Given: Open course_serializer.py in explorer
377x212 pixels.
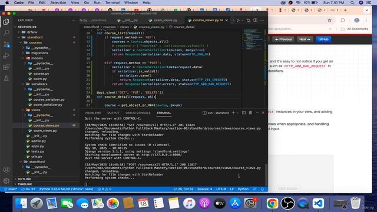Looking at the screenshot, I should click(x=49, y=100).
